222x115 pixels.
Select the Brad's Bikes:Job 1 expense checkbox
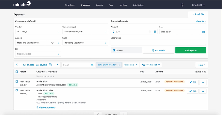pos(17,90)
